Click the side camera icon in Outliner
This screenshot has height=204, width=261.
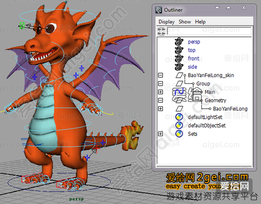[179, 67]
